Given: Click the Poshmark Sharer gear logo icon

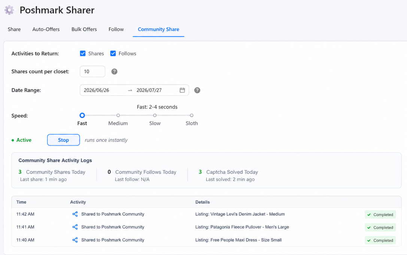Looking at the screenshot, I should pos(9,10).
